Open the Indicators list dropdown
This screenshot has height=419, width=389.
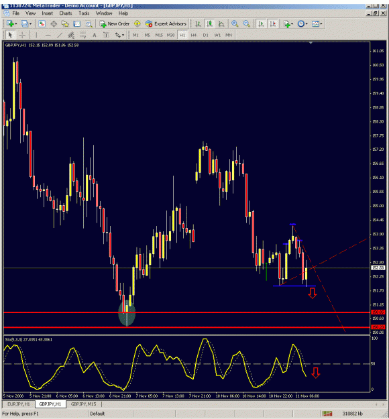tap(288, 23)
